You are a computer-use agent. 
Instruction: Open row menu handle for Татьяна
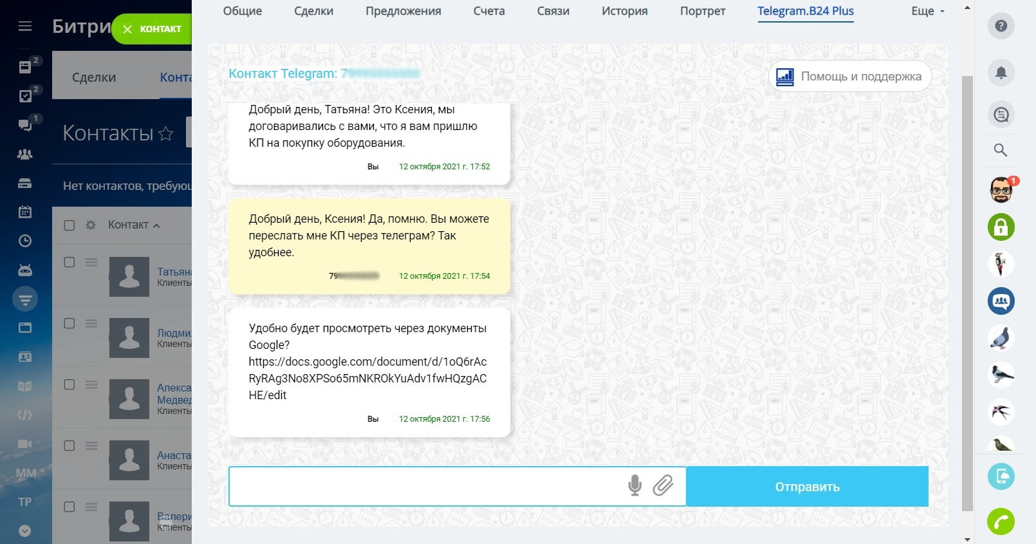click(x=91, y=262)
